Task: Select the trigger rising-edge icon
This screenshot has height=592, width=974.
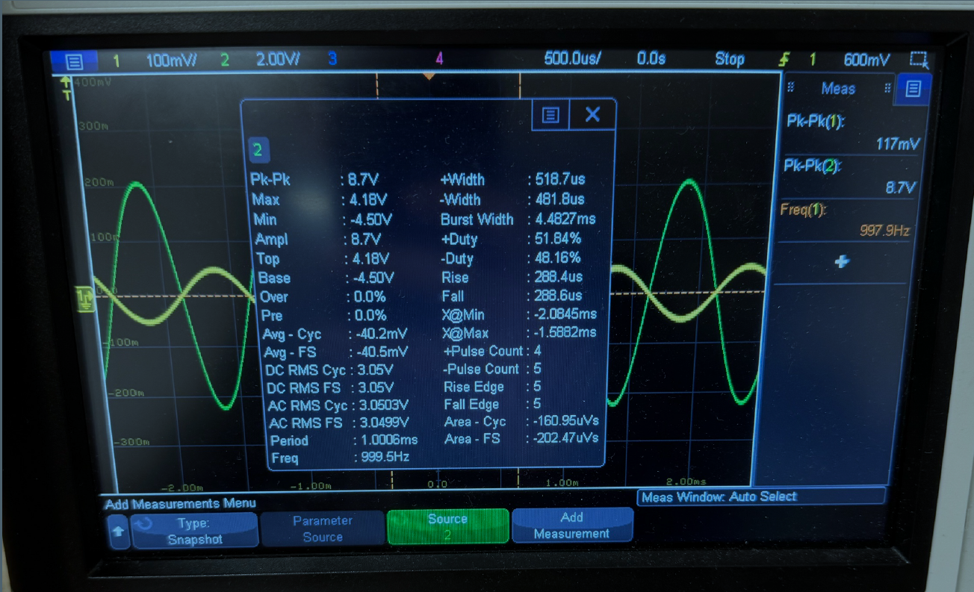Action: pyautogui.click(x=784, y=60)
